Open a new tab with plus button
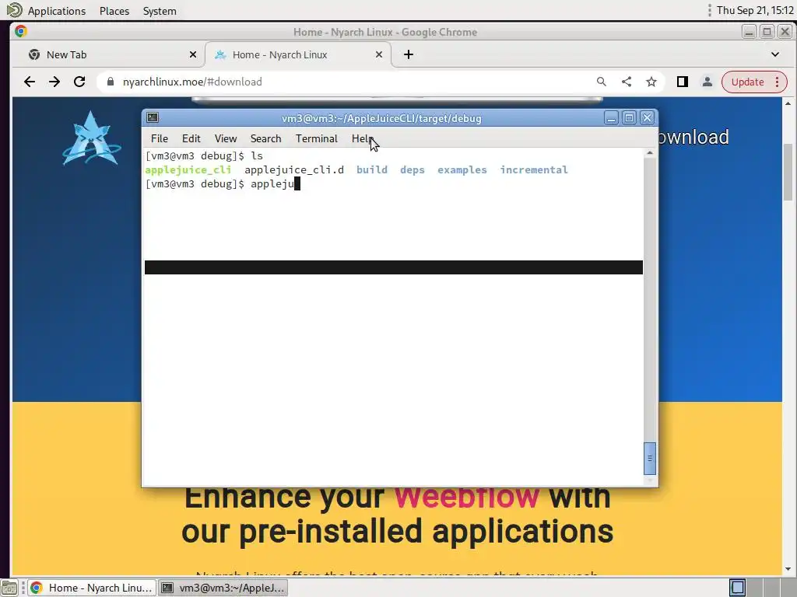 [408, 54]
